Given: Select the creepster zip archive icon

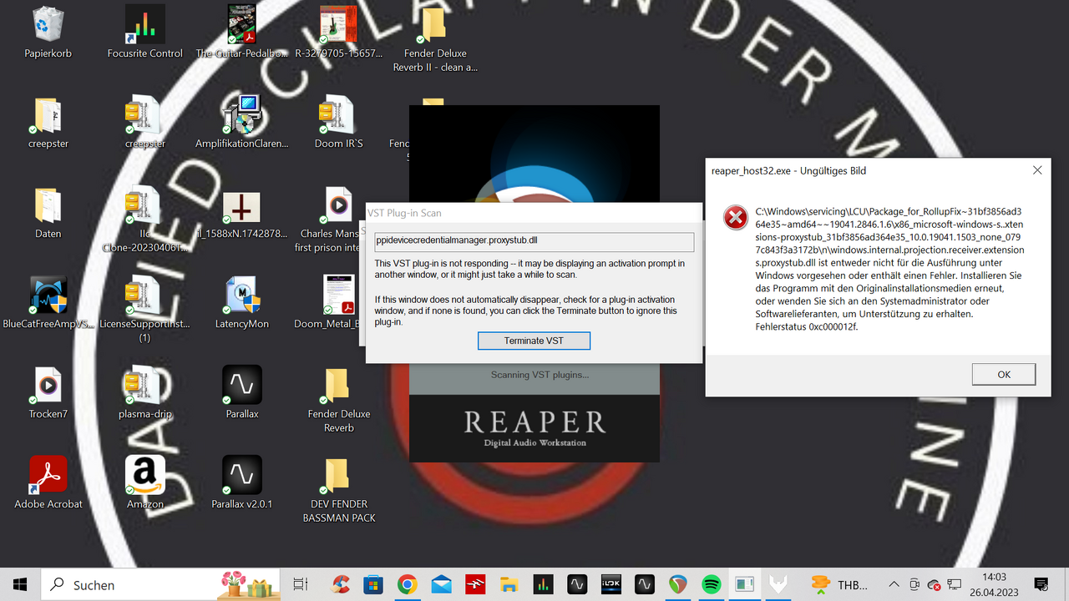Looking at the screenshot, I should [144, 124].
